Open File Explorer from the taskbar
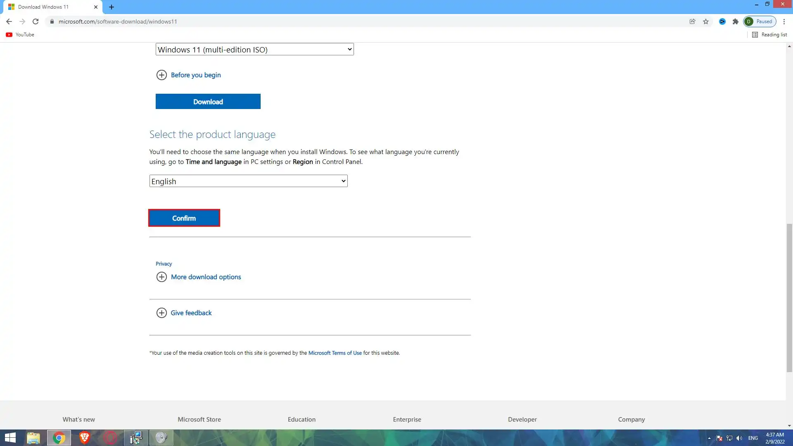 coord(33,438)
